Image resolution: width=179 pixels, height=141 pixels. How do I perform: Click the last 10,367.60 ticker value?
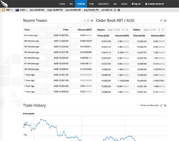click(37, 10)
